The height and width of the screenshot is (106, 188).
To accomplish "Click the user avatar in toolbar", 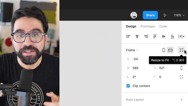I will point(134,15).
